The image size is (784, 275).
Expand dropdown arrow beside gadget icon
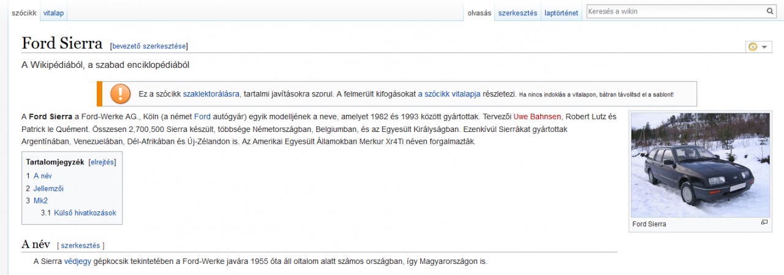[x=764, y=47]
